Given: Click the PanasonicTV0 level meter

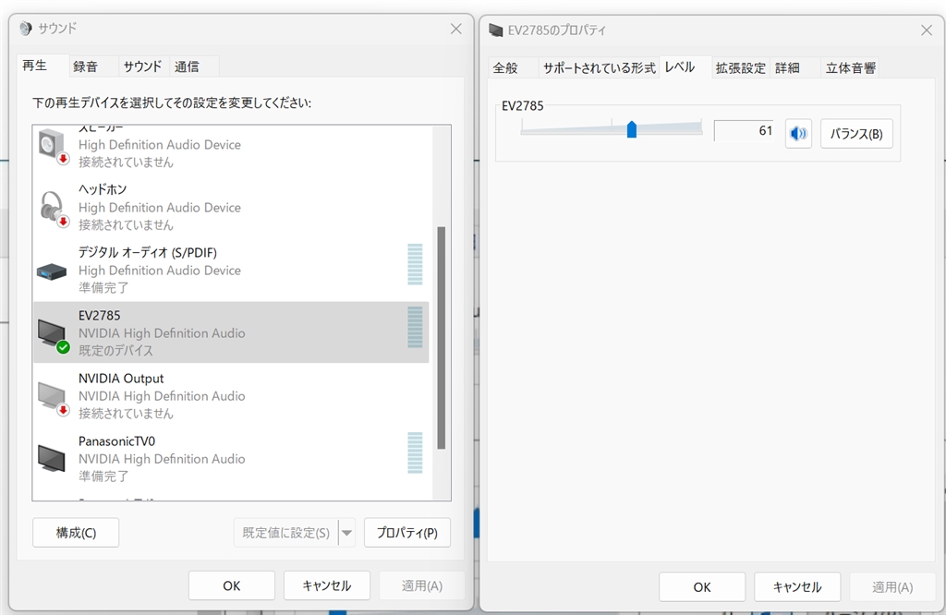Looking at the screenshot, I should (x=415, y=452).
